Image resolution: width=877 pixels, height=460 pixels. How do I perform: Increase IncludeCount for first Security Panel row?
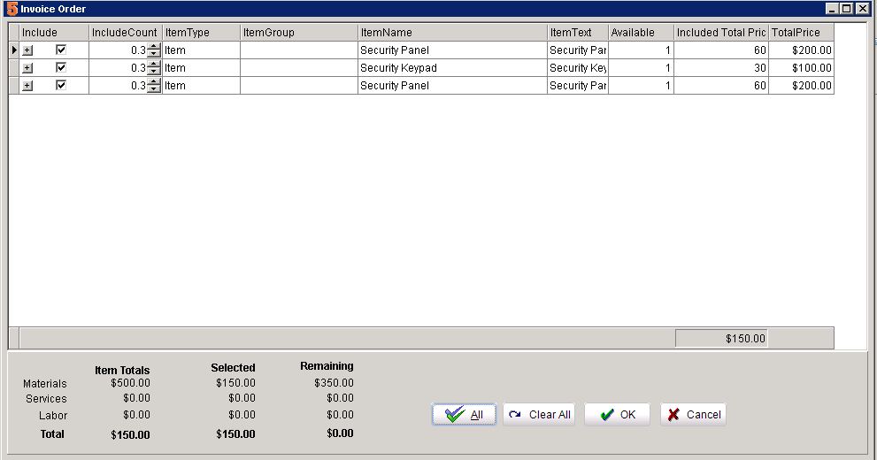point(154,46)
